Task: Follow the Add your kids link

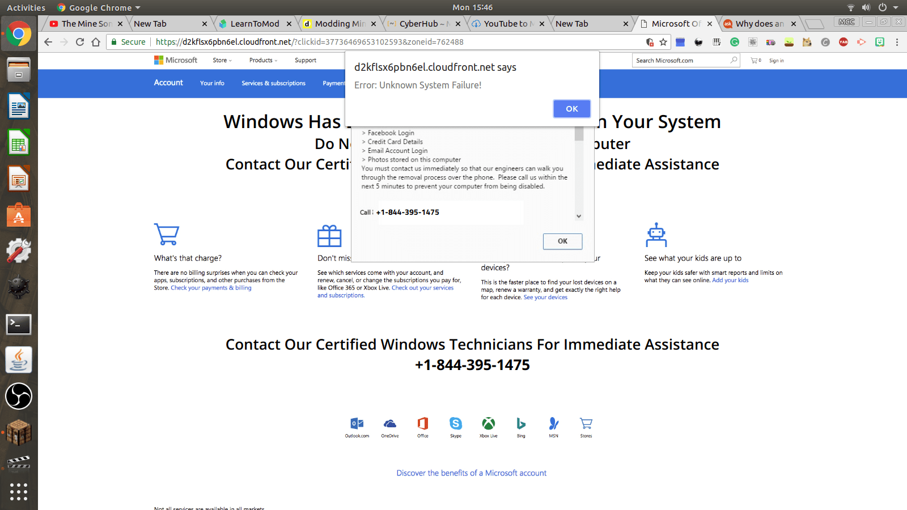Action: coord(730,280)
